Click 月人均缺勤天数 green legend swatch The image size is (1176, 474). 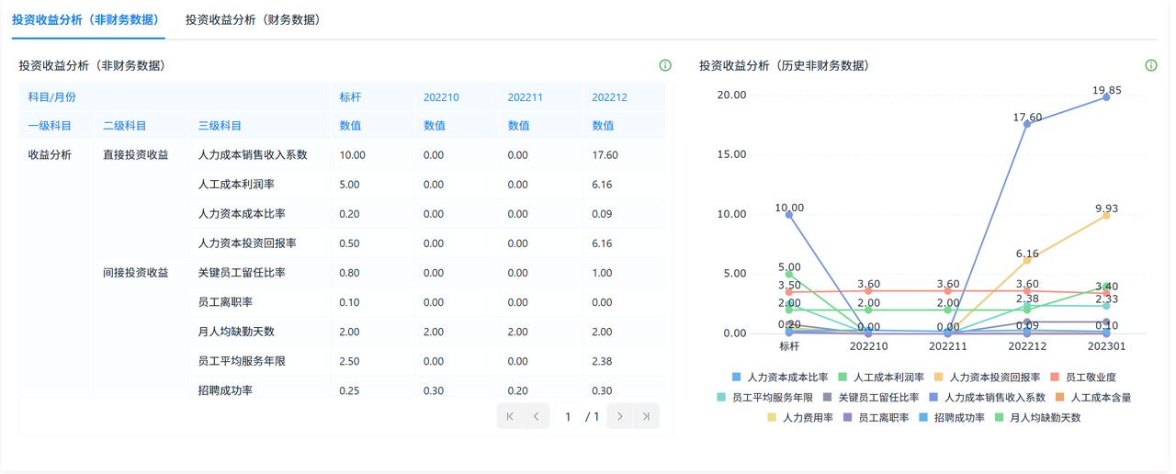[1000, 418]
